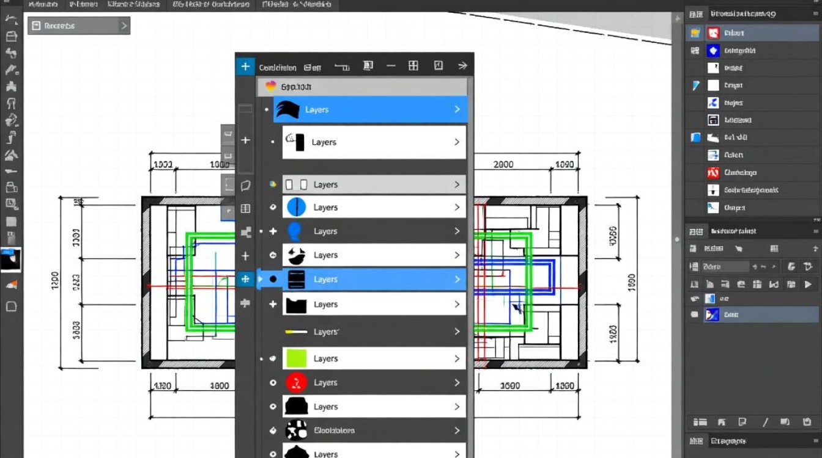Click the black foreground color swatch in left toolbar

[10, 261]
